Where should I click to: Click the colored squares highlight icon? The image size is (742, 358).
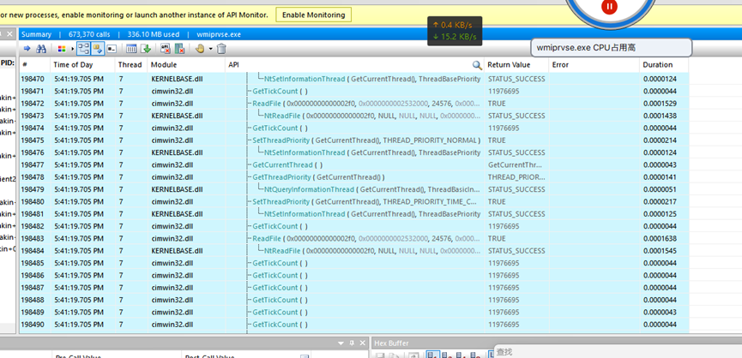[x=62, y=48]
